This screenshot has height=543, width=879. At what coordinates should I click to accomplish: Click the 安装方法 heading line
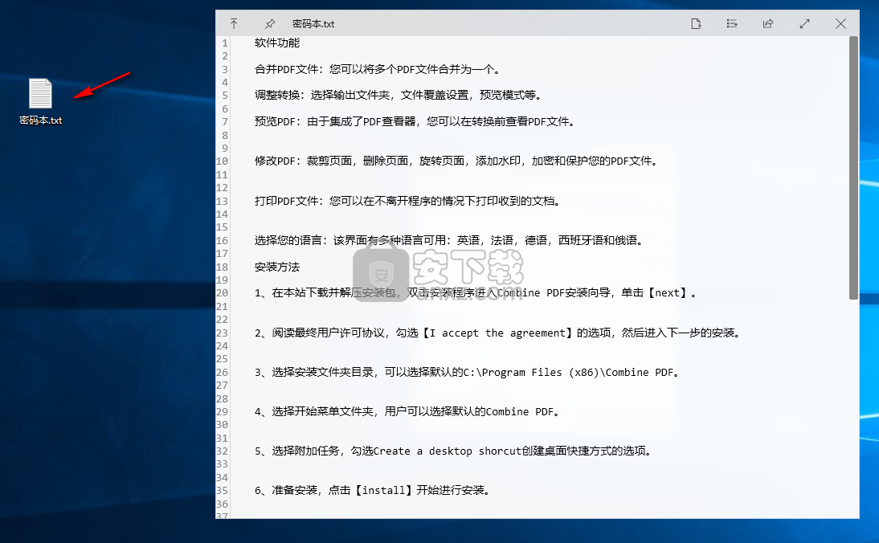[x=277, y=267]
